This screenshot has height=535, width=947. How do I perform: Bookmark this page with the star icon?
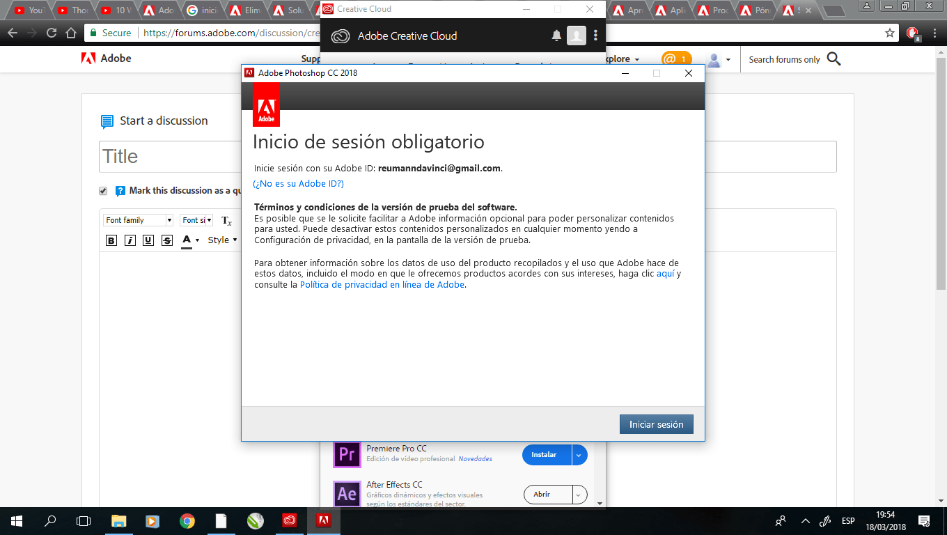coord(890,33)
